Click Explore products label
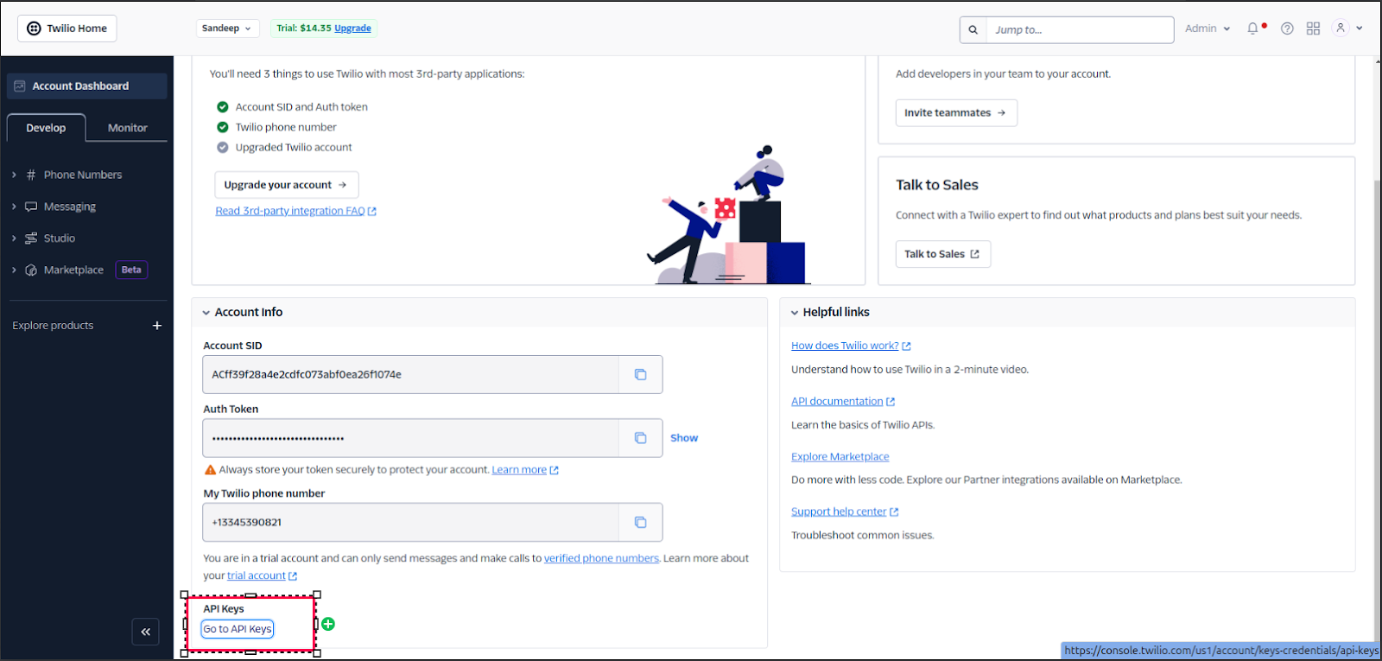Image resolution: width=1382 pixels, height=661 pixels. tap(53, 326)
